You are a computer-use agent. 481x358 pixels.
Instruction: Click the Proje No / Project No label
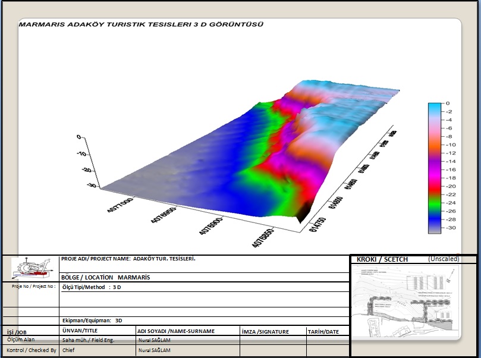click(x=33, y=286)
